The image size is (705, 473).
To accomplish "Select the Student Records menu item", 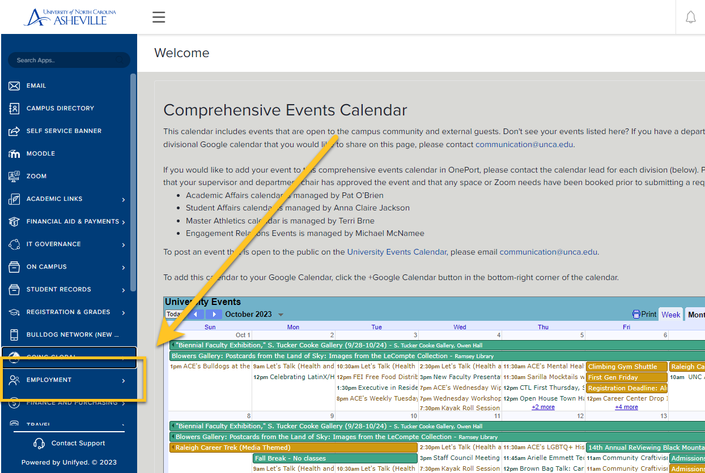I will (x=59, y=290).
